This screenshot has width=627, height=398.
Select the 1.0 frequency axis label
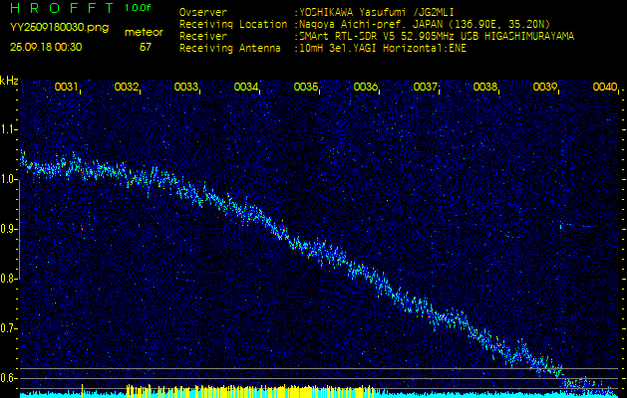click(9, 179)
